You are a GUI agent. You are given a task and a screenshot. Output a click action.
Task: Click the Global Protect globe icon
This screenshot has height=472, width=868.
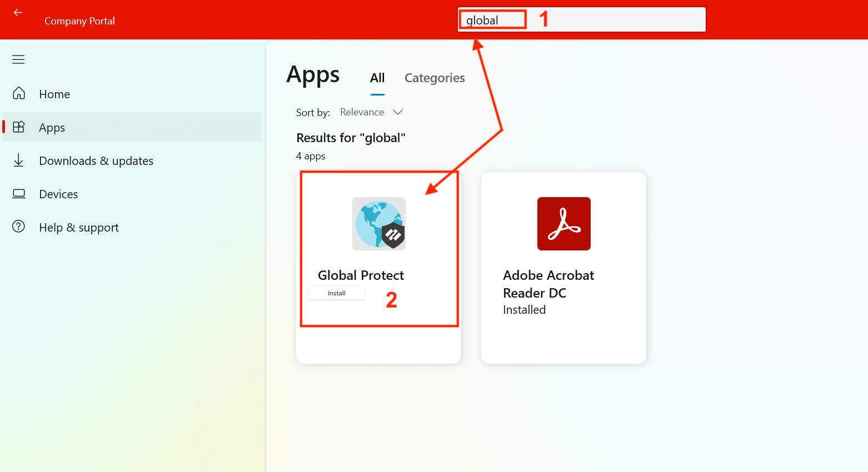point(379,224)
